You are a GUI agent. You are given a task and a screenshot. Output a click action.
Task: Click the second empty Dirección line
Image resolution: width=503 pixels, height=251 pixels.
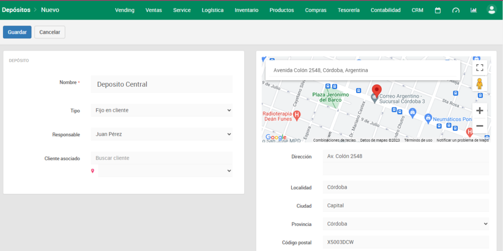(x=406, y=169)
